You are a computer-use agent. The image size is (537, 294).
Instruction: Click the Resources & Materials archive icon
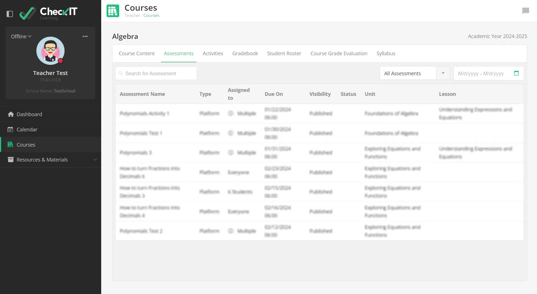pyautogui.click(x=11, y=160)
